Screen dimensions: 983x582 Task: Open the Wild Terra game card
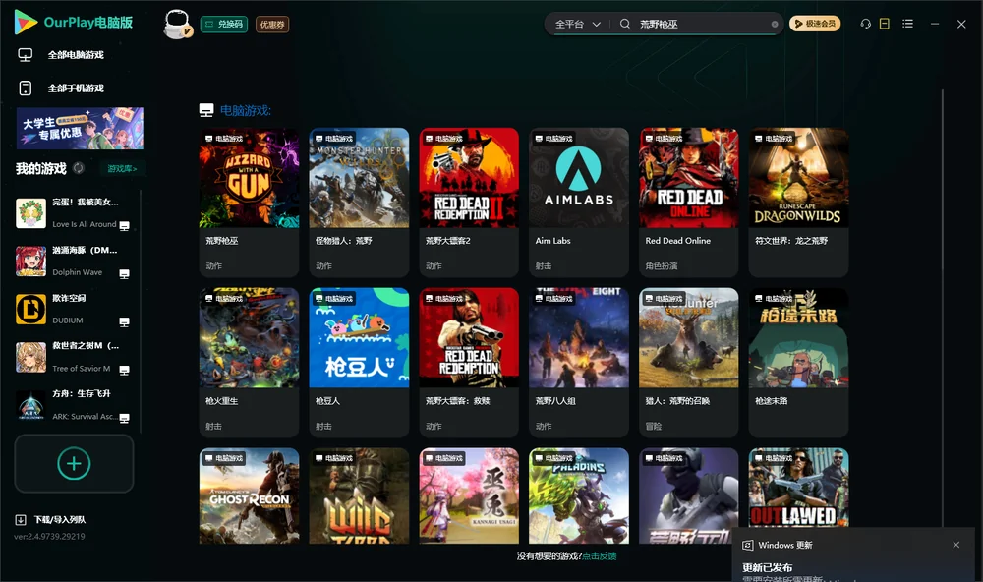coord(359,495)
